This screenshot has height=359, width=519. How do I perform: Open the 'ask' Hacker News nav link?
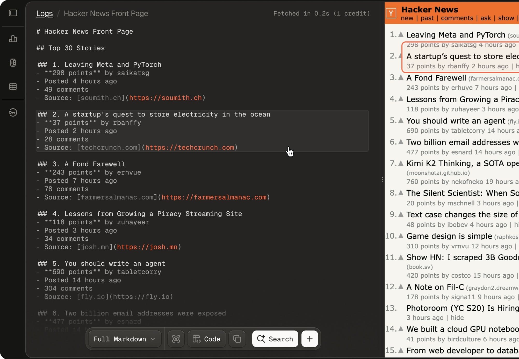pyautogui.click(x=486, y=18)
